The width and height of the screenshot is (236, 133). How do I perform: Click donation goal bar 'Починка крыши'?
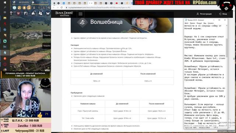(25, 75)
